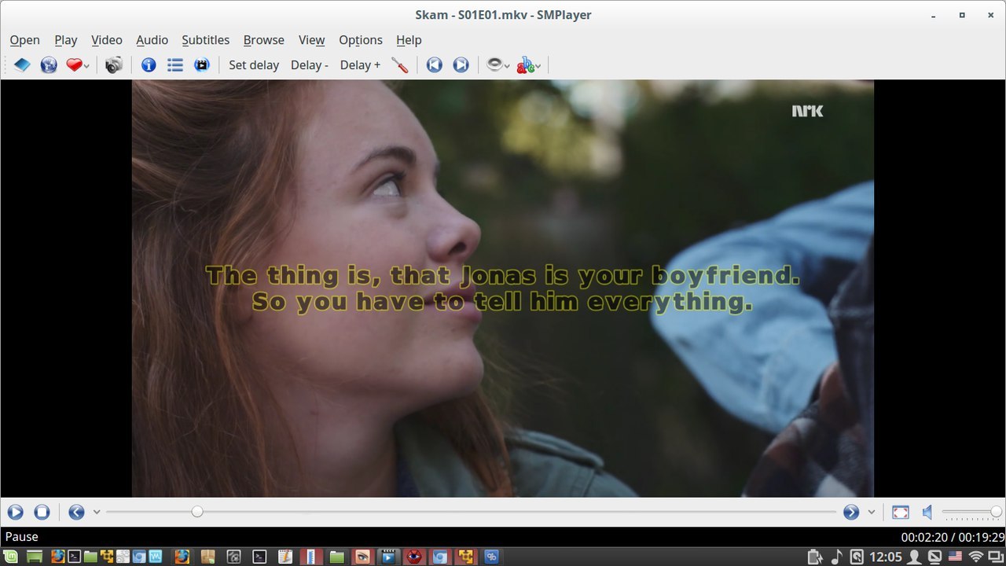The image size is (1006, 566).
Task: Open the US flag keyboard layout indicator
Action: [x=955, y=557]
